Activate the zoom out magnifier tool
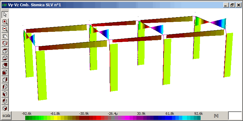 tap(5, 29)
